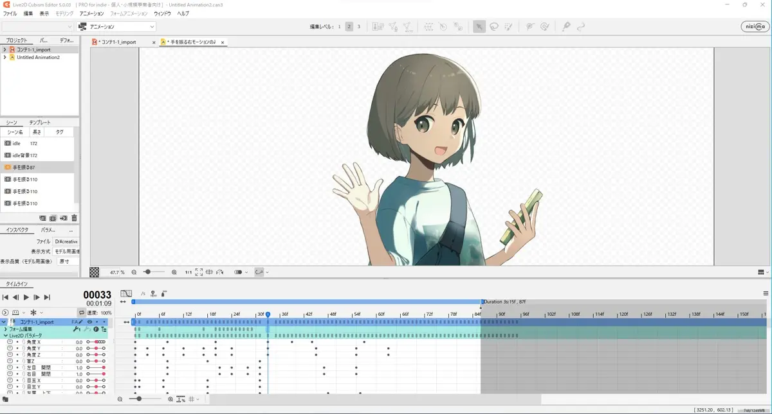Toggle loop playback button
The width and height of the screenshot is (772, 414).
click(82, 313)
